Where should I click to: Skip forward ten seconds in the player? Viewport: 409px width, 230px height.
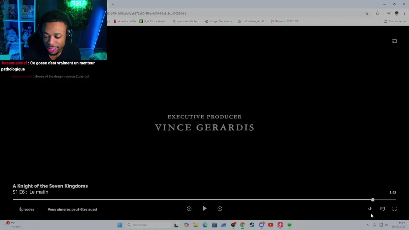click(220, 209)
